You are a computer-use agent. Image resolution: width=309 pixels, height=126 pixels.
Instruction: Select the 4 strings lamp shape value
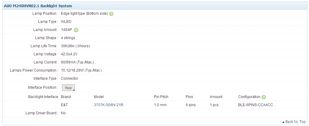(68, 38)
